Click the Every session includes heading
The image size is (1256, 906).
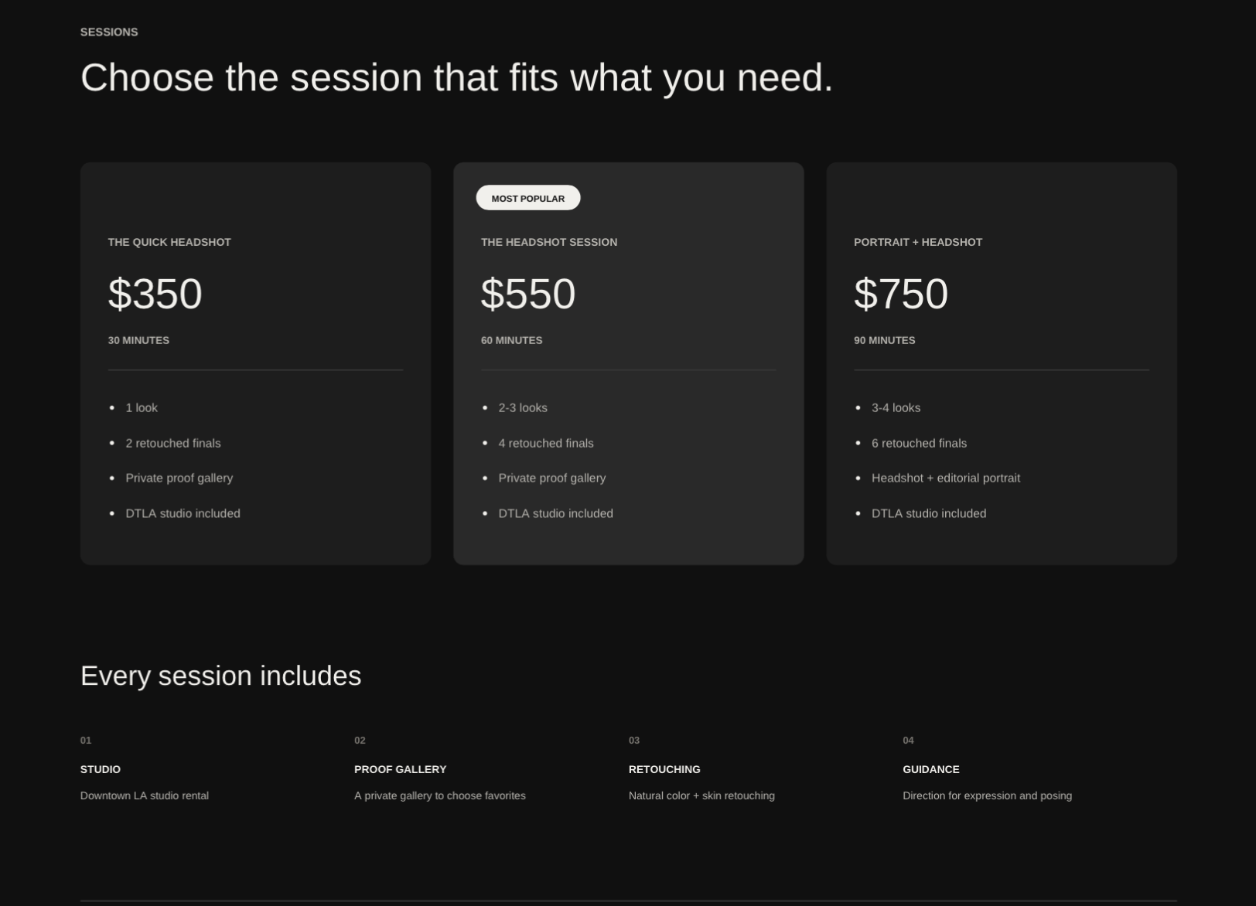pos(221,676)
